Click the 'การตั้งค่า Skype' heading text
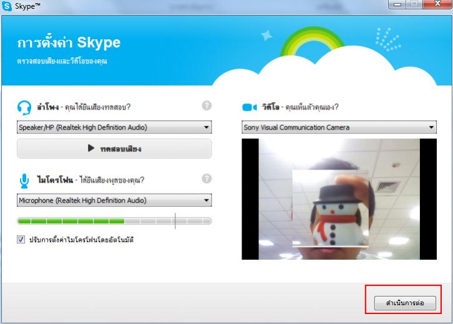This screenshot has height=324, width=453. pyautogui.click(x=69, y=43)
